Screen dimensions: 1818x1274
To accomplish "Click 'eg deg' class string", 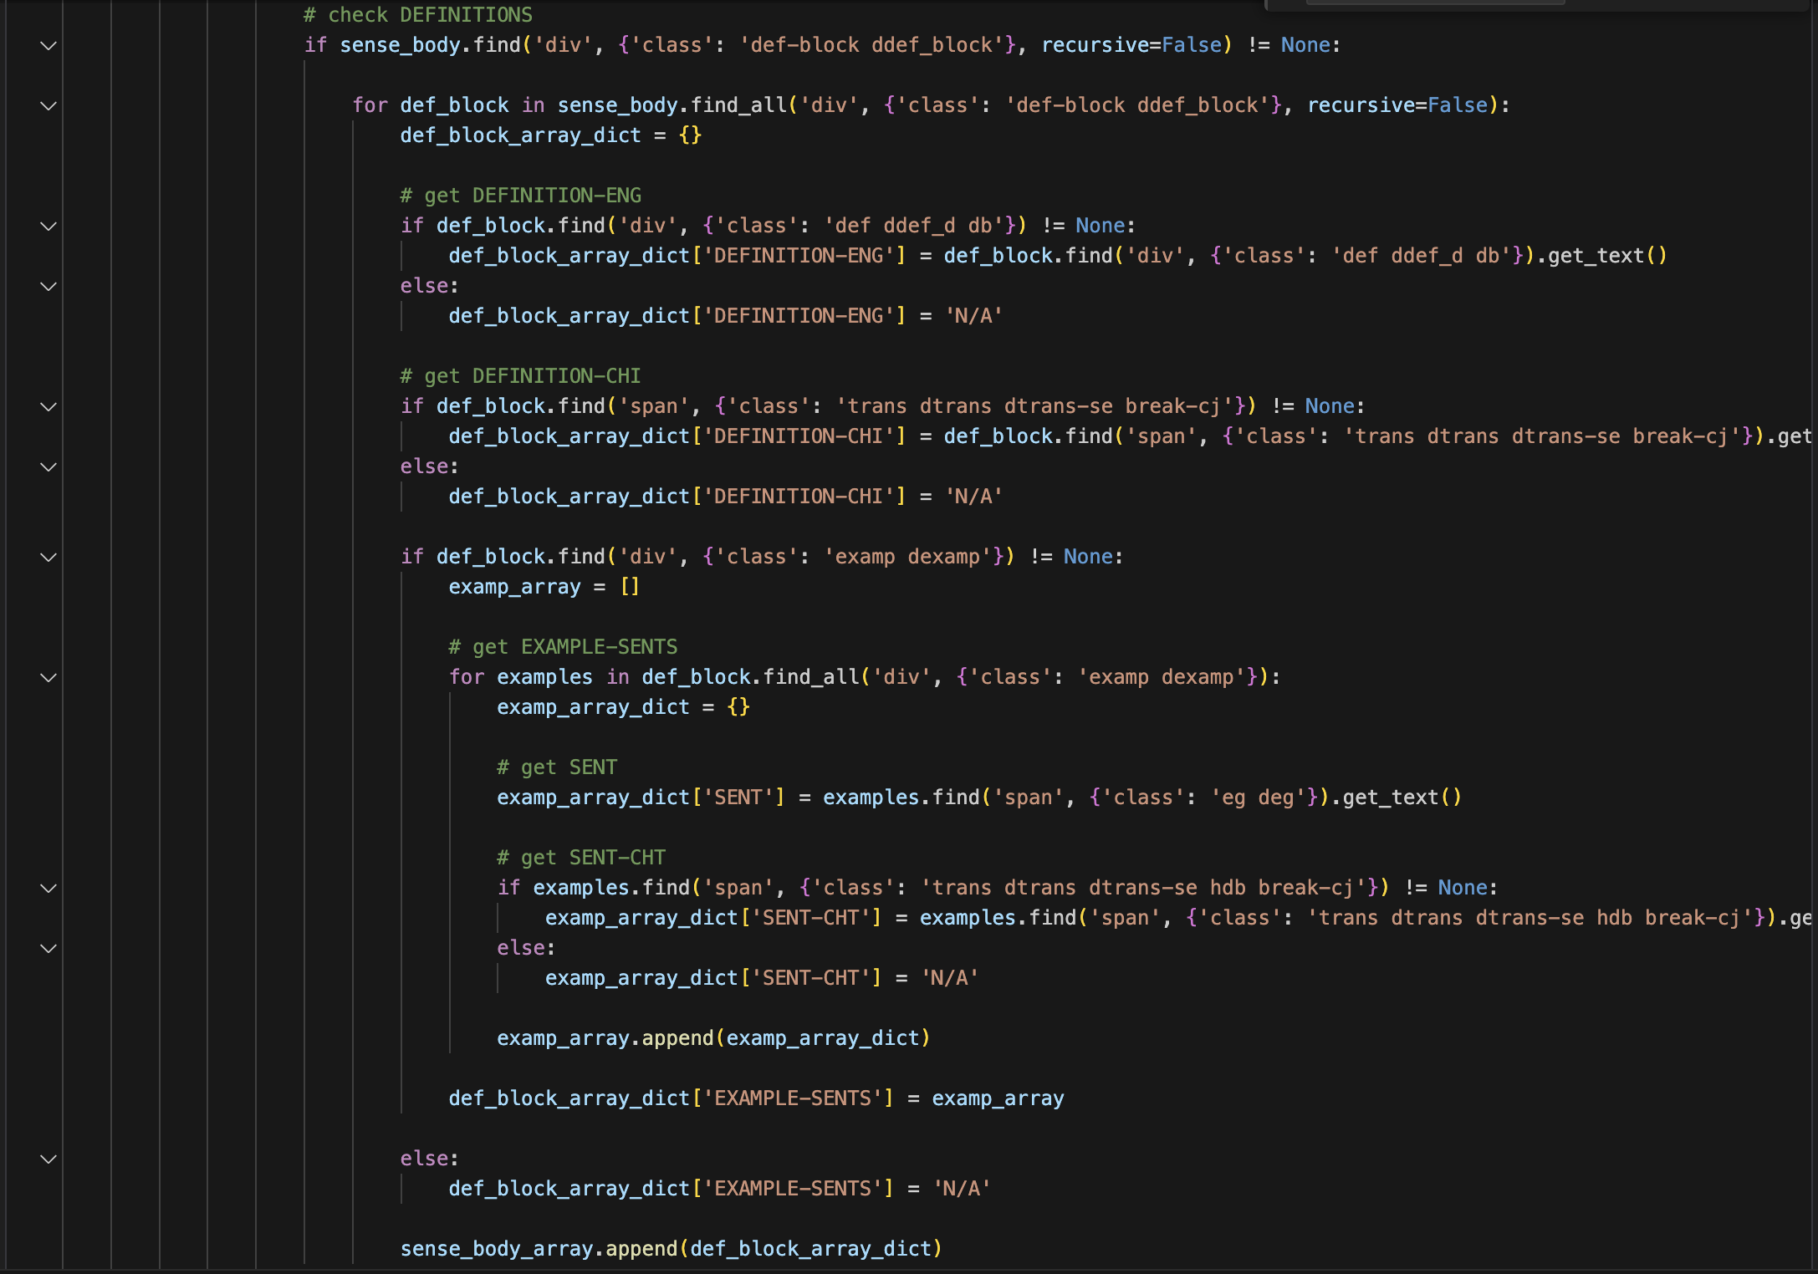I will pyautogui.click(x=1258, y=798).
